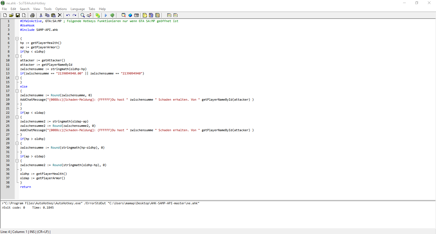Image resolution: width=436 pixels, height=234 pixels.
Task: Print the script using the printer icon
Action: click(x=32, y=15)
